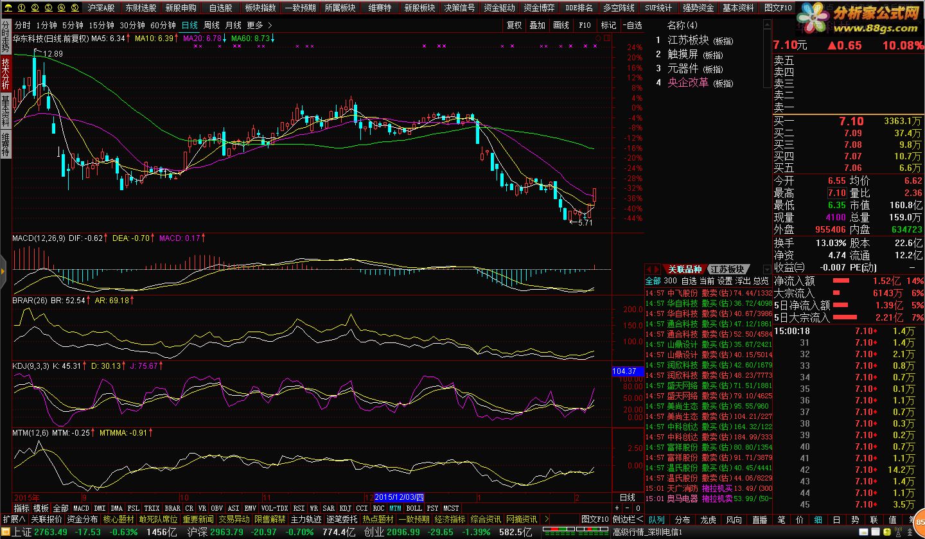Image resolution: width=925 pixels, height=539 pixels.
Task: Expand the 更多 period options
Action: click(x=259, y=25)
